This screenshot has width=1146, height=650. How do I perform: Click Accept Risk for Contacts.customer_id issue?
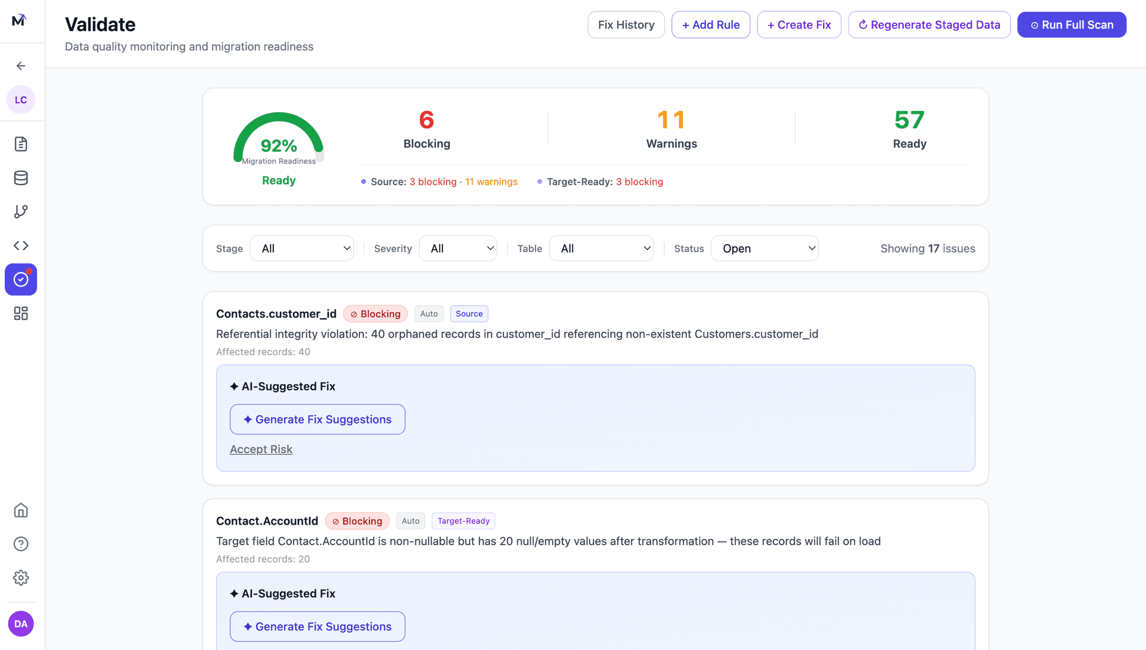tap(261, 449)
